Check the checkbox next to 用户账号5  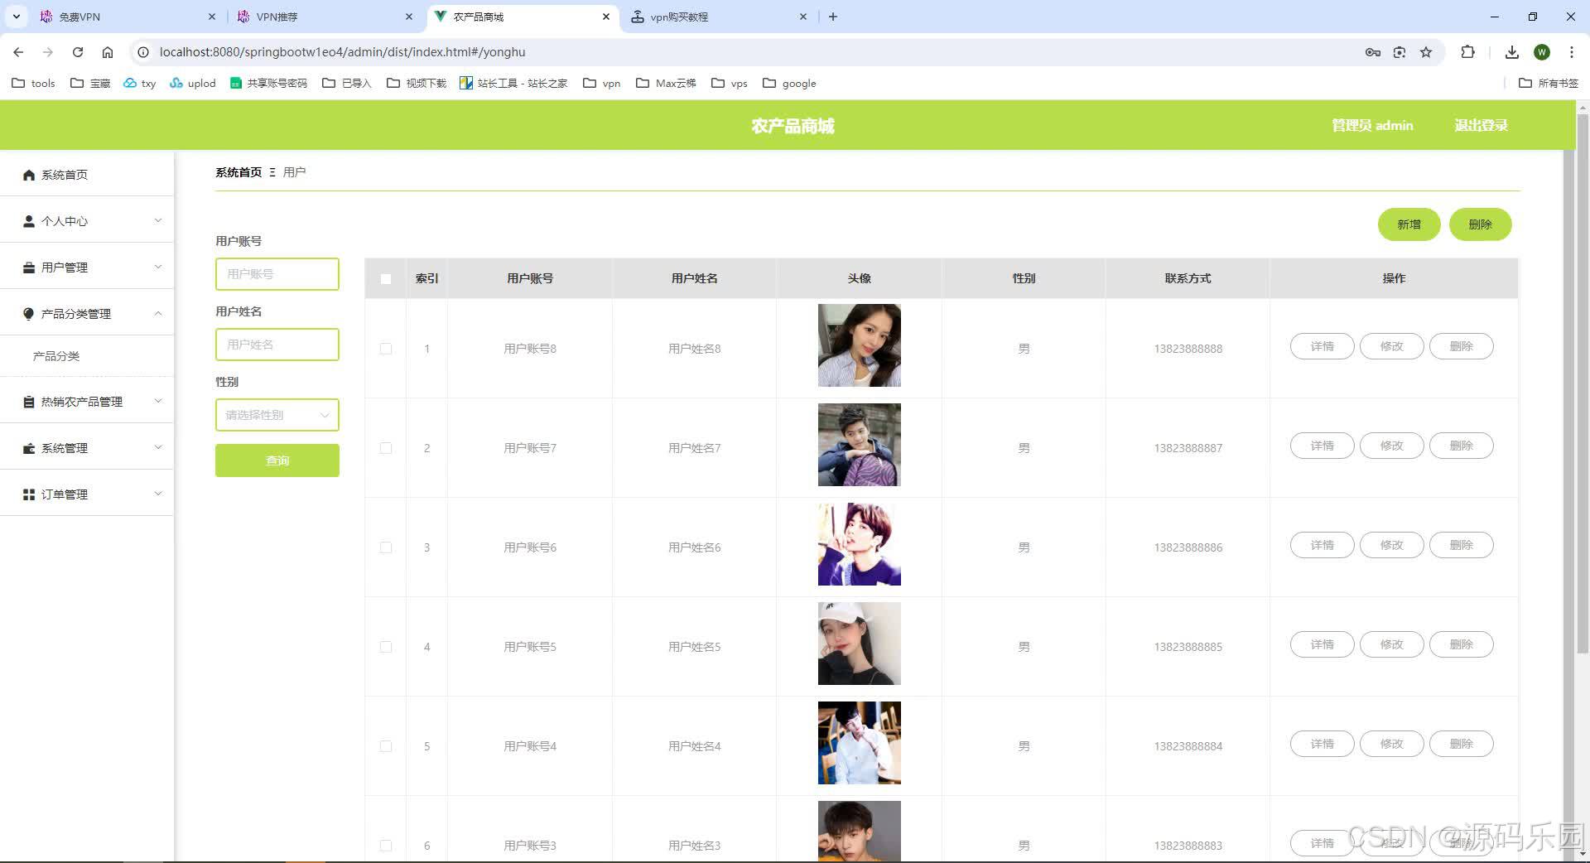(x=385, y=647)
